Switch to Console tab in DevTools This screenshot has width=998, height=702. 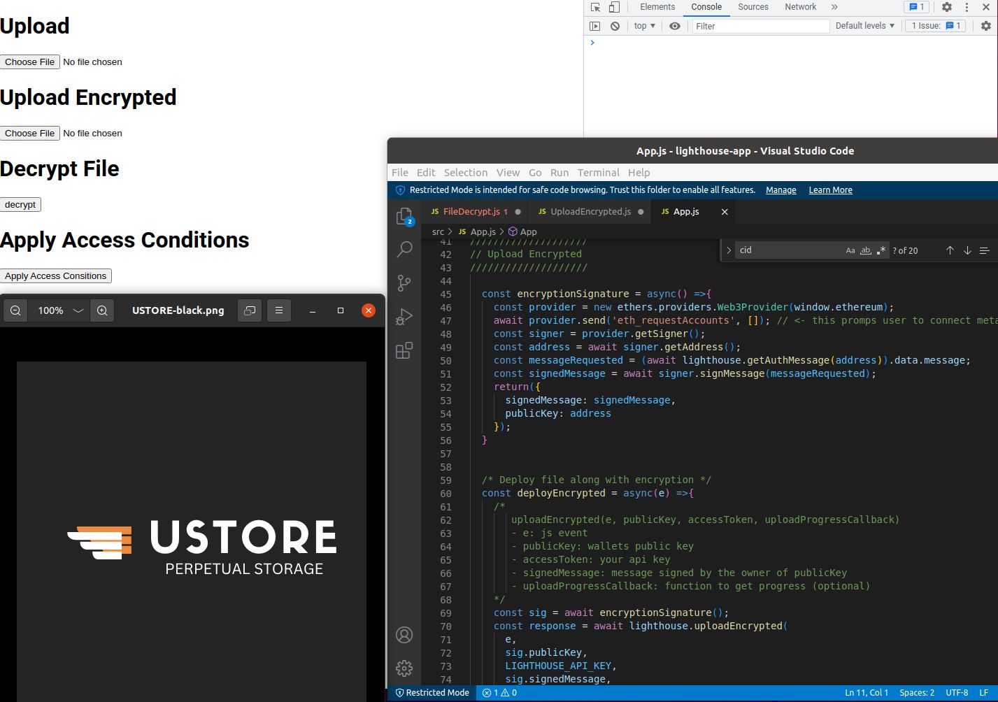[706, 7]
